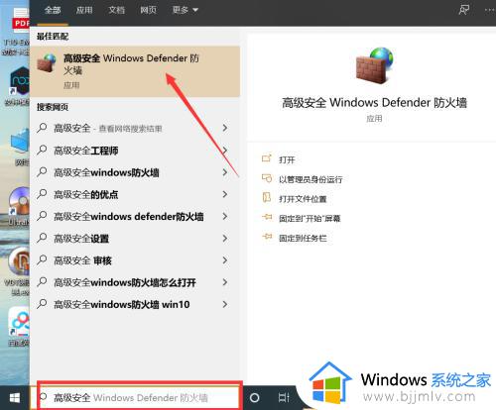496x410 pixels.
Task: Click the large firewall icon in preview pane
Action: pyautogui.click(x=374, y=65)
